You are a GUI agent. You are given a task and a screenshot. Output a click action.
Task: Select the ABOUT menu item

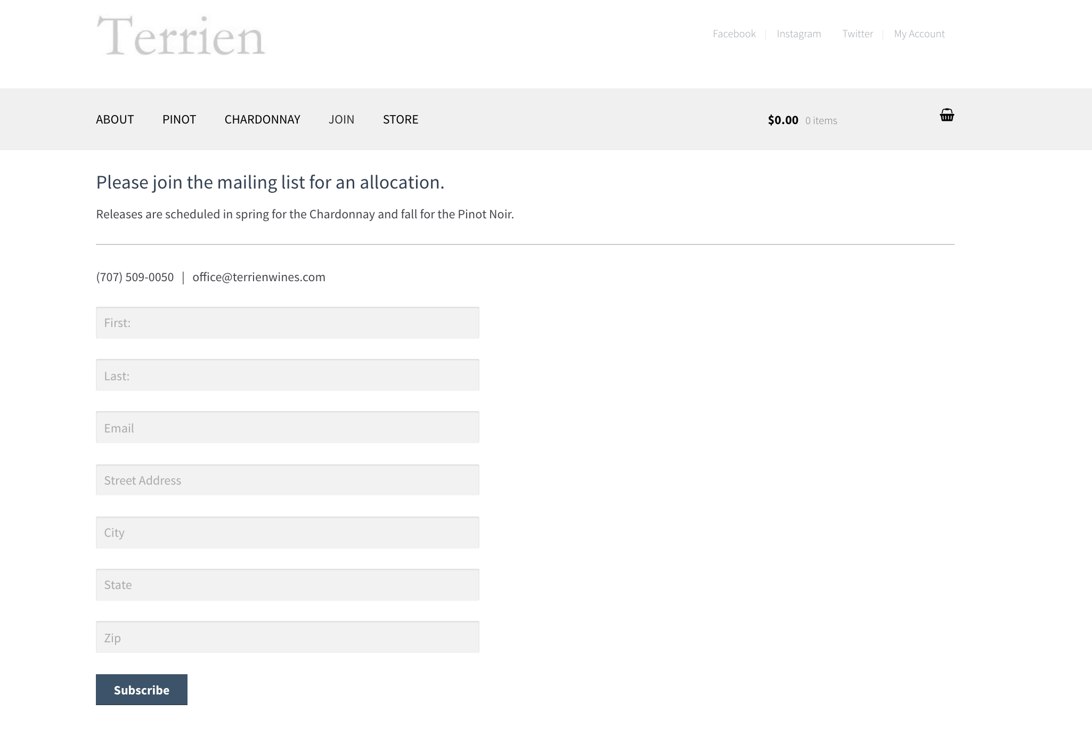click(115, 118)
